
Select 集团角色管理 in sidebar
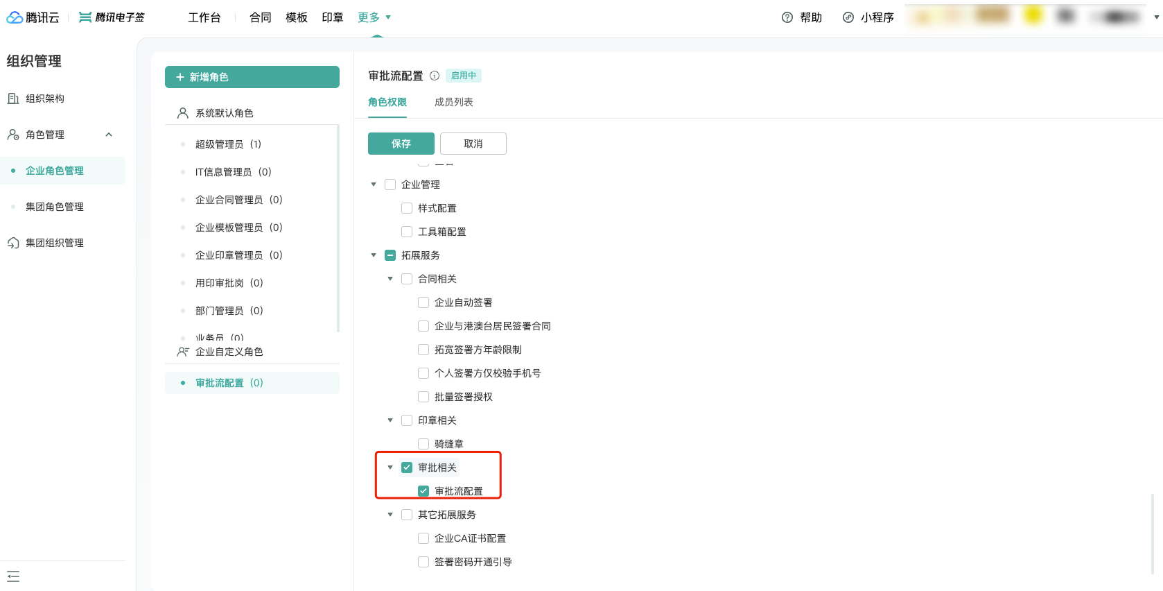point(62,207)
